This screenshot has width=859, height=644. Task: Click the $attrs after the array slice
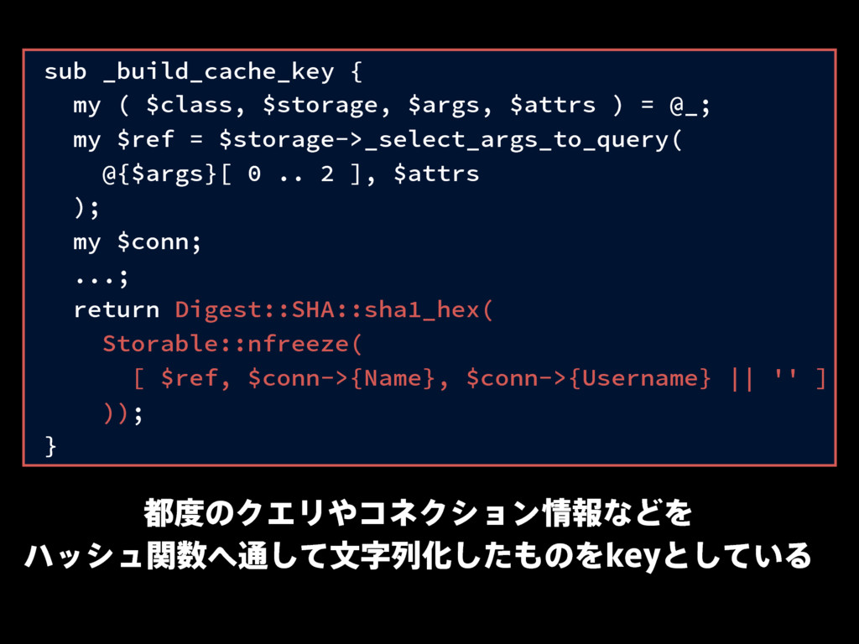(x=436, y=174)
